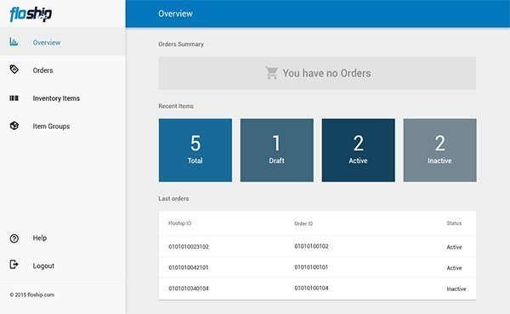Image resolution: width=510 pixels, height=314 pixels.
Task: Click the Inactive status of order 01010100104
Action: click(x=456, y=289)
